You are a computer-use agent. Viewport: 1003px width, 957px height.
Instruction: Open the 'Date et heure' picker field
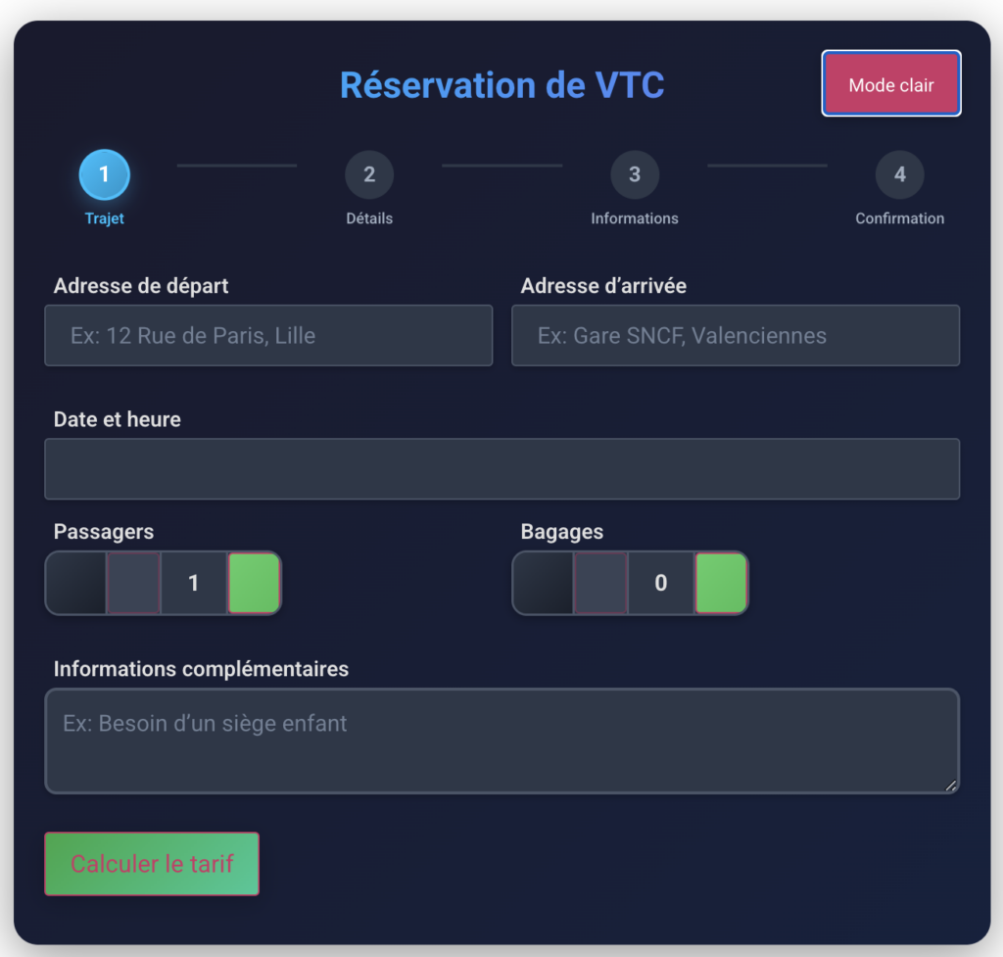tap(501, 468)
